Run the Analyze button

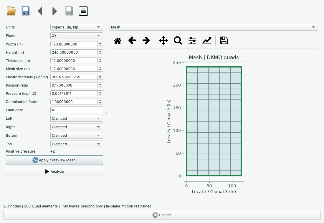[x=54, y=172]
